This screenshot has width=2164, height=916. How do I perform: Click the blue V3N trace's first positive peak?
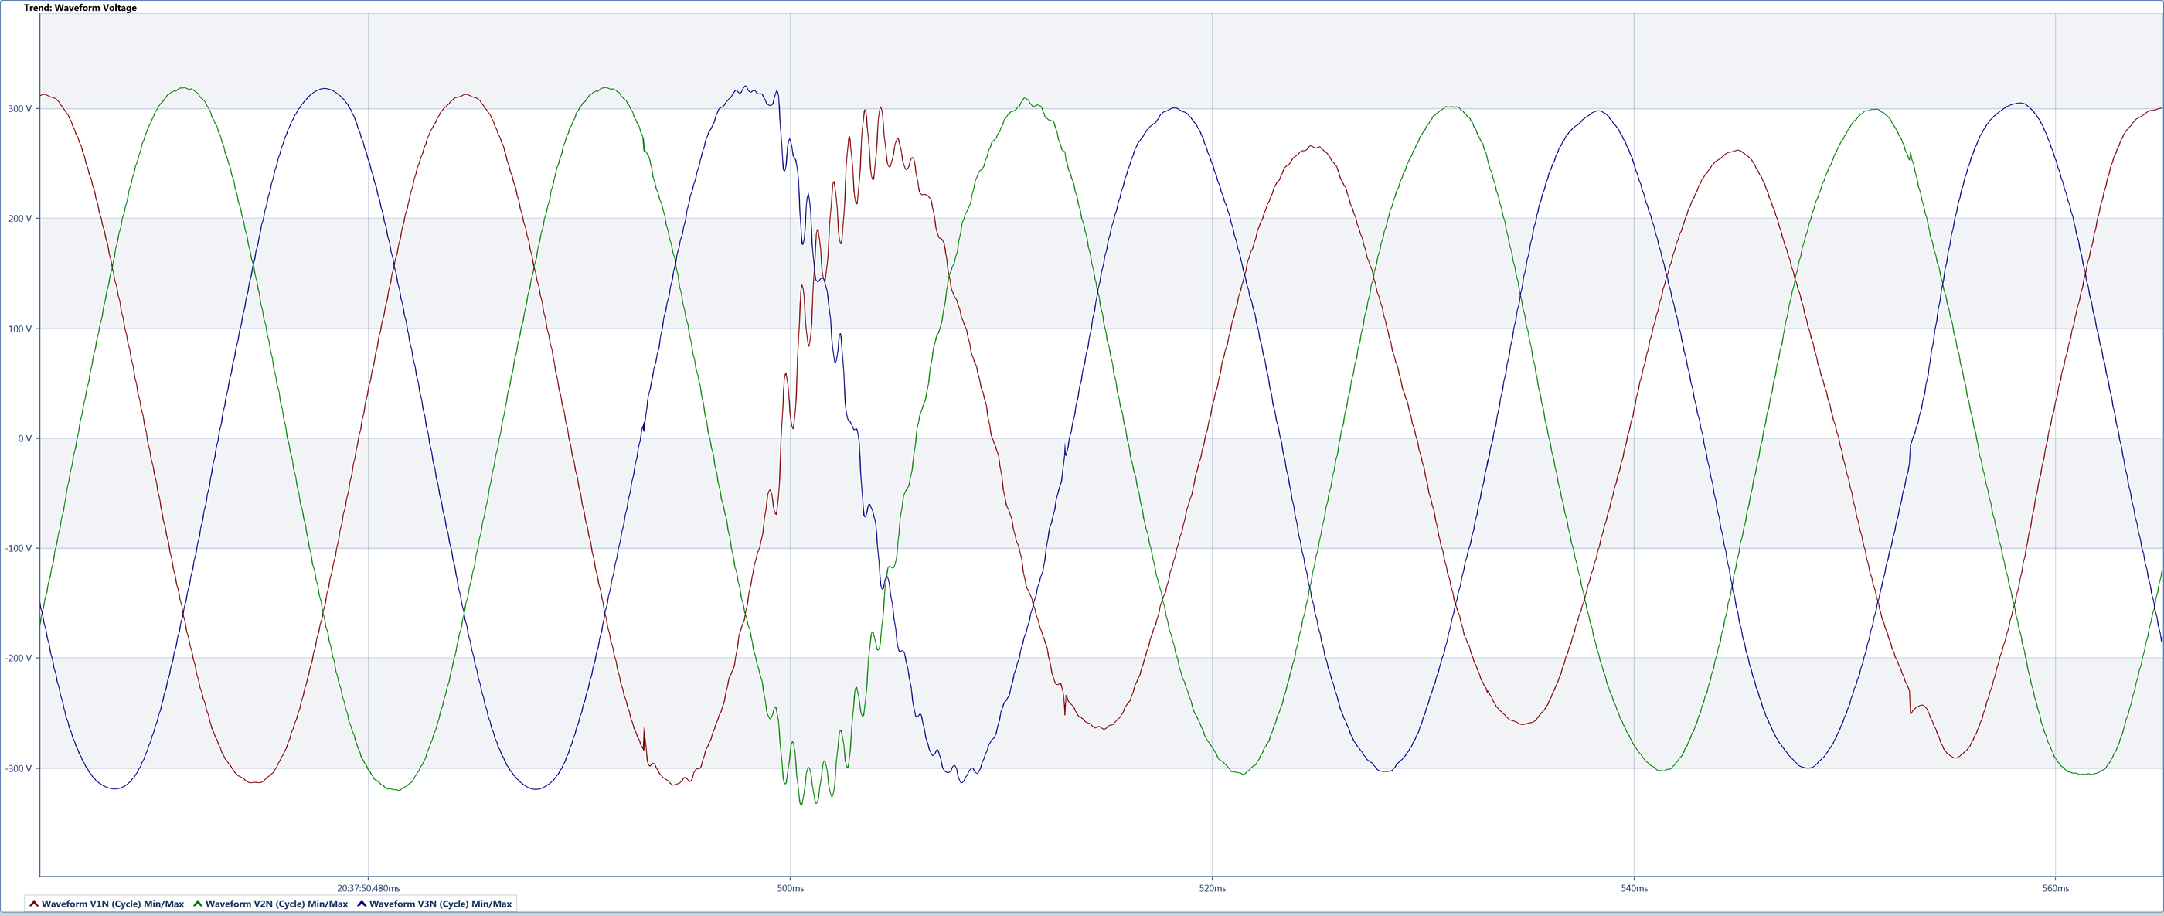(x=325, y=88)
